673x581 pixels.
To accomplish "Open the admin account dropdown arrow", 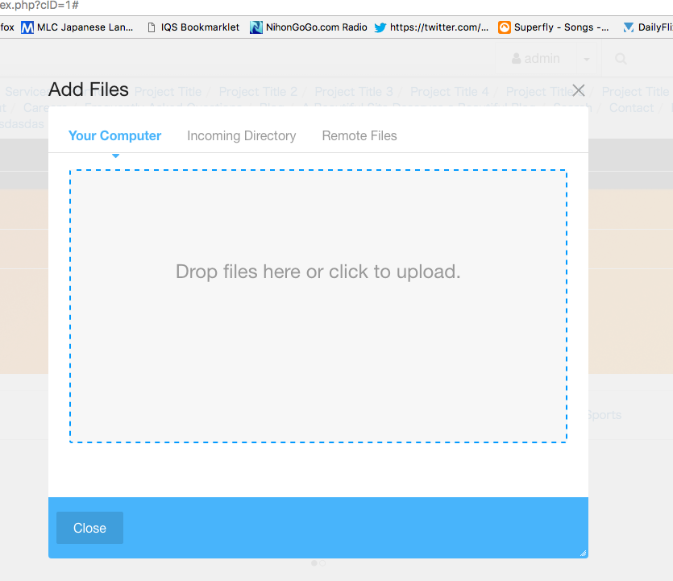I will [586, 59].
